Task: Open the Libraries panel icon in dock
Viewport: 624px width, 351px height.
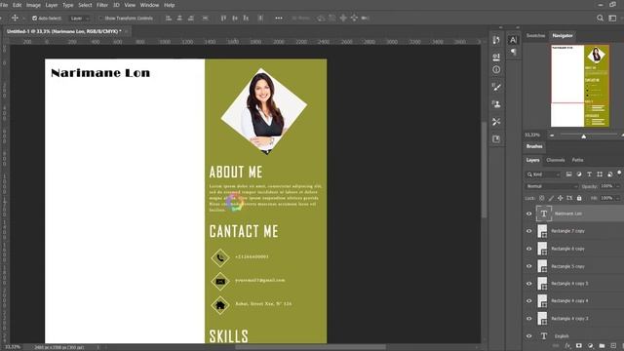Action: click(496, 138)
